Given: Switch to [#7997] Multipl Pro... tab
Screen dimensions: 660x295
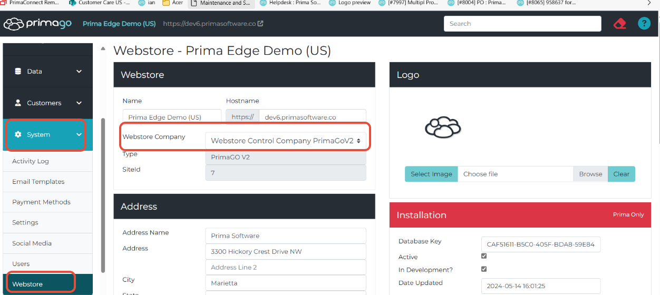Looking at the screenshot, I should (x=409, y=3).
